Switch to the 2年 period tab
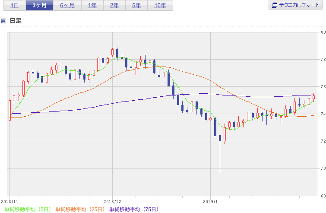This screenshot has width=326, height=213. coord(114,5)
